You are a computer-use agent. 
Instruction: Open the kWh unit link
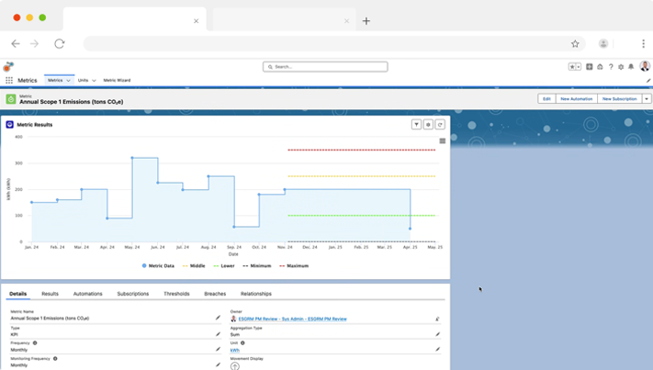click(x=235, y=349)
